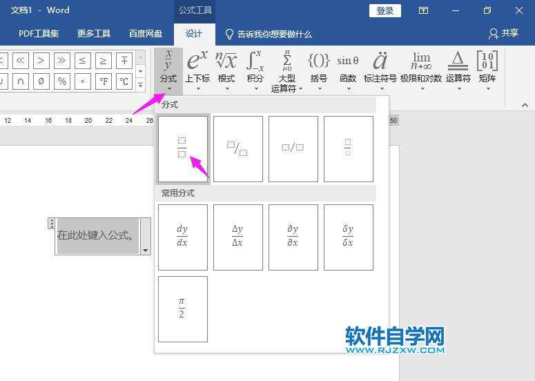The width and height of the screenshot is (535, 381).
Task: Insert the degree ° symbol
Action: point(83,81)
